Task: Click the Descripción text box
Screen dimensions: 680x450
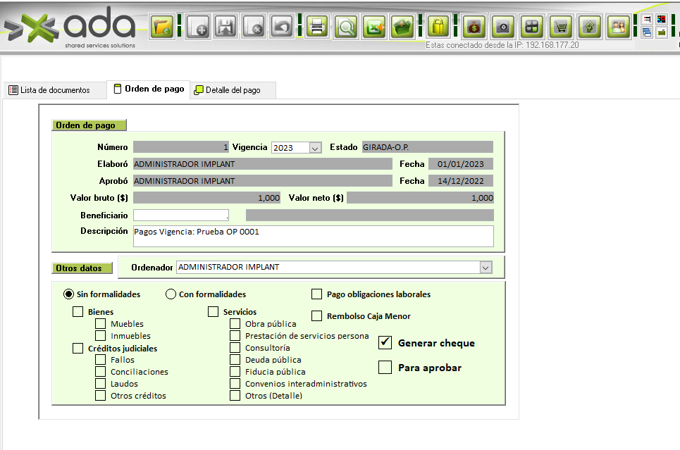Action: [x=313, y=236]
